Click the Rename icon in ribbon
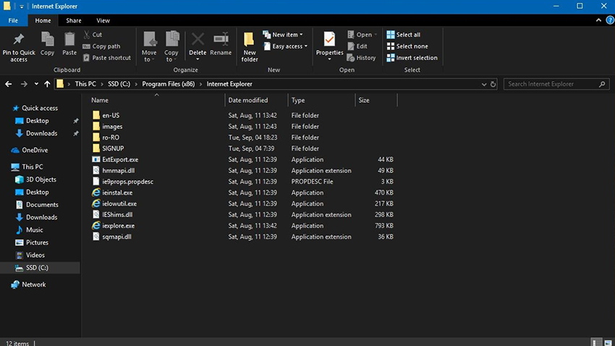Screen dimensions: 615x346 point(221,43)
